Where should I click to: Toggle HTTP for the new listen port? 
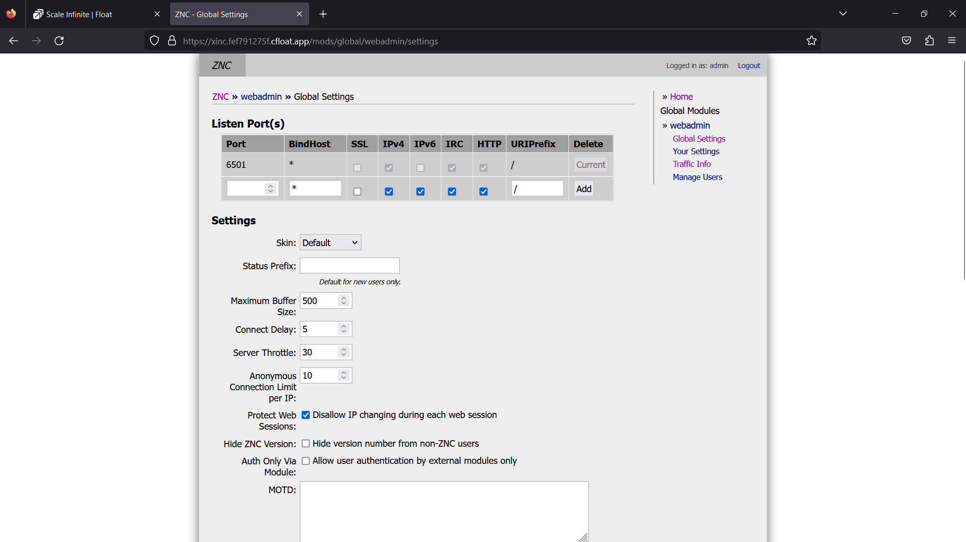pyautogui.click(x=484, y=192)
